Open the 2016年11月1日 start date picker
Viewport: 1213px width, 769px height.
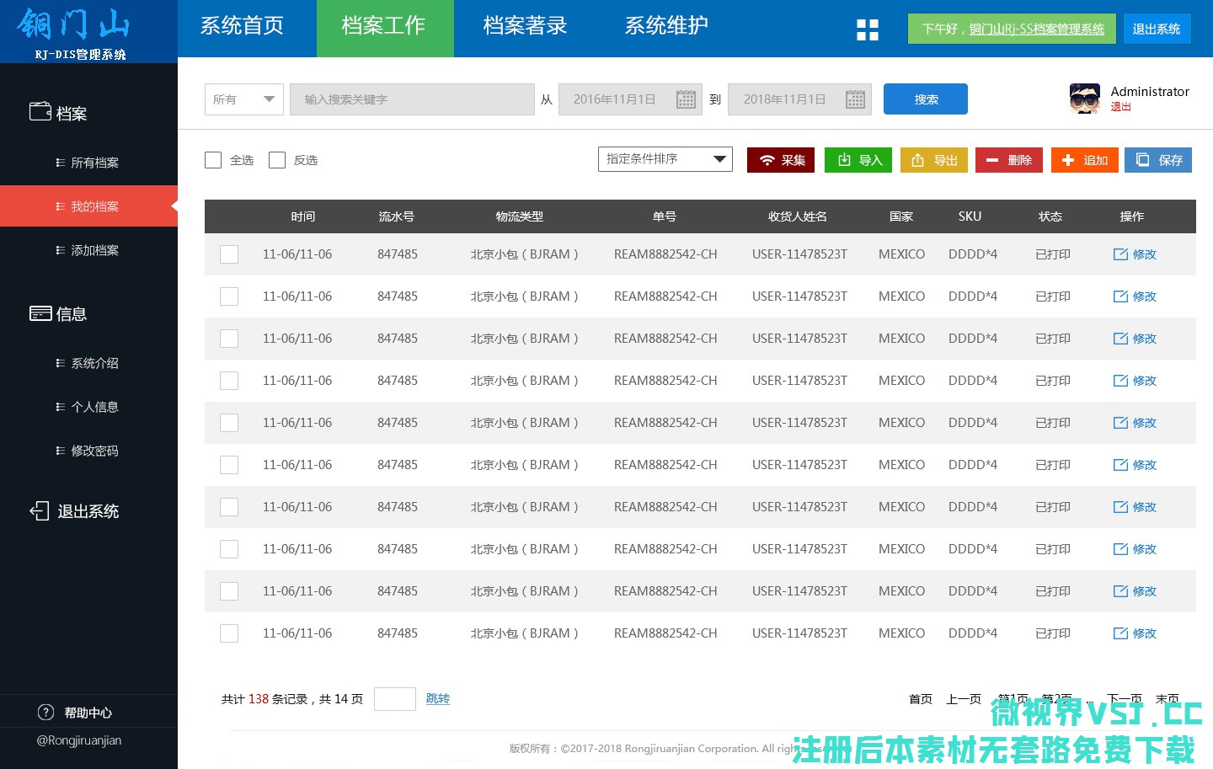[x=615, y=99]
